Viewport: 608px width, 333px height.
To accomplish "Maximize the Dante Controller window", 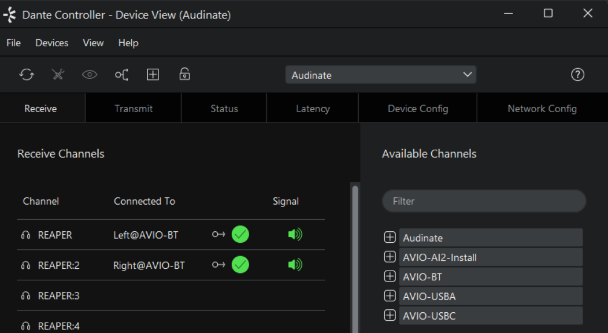I will (548, 13).
